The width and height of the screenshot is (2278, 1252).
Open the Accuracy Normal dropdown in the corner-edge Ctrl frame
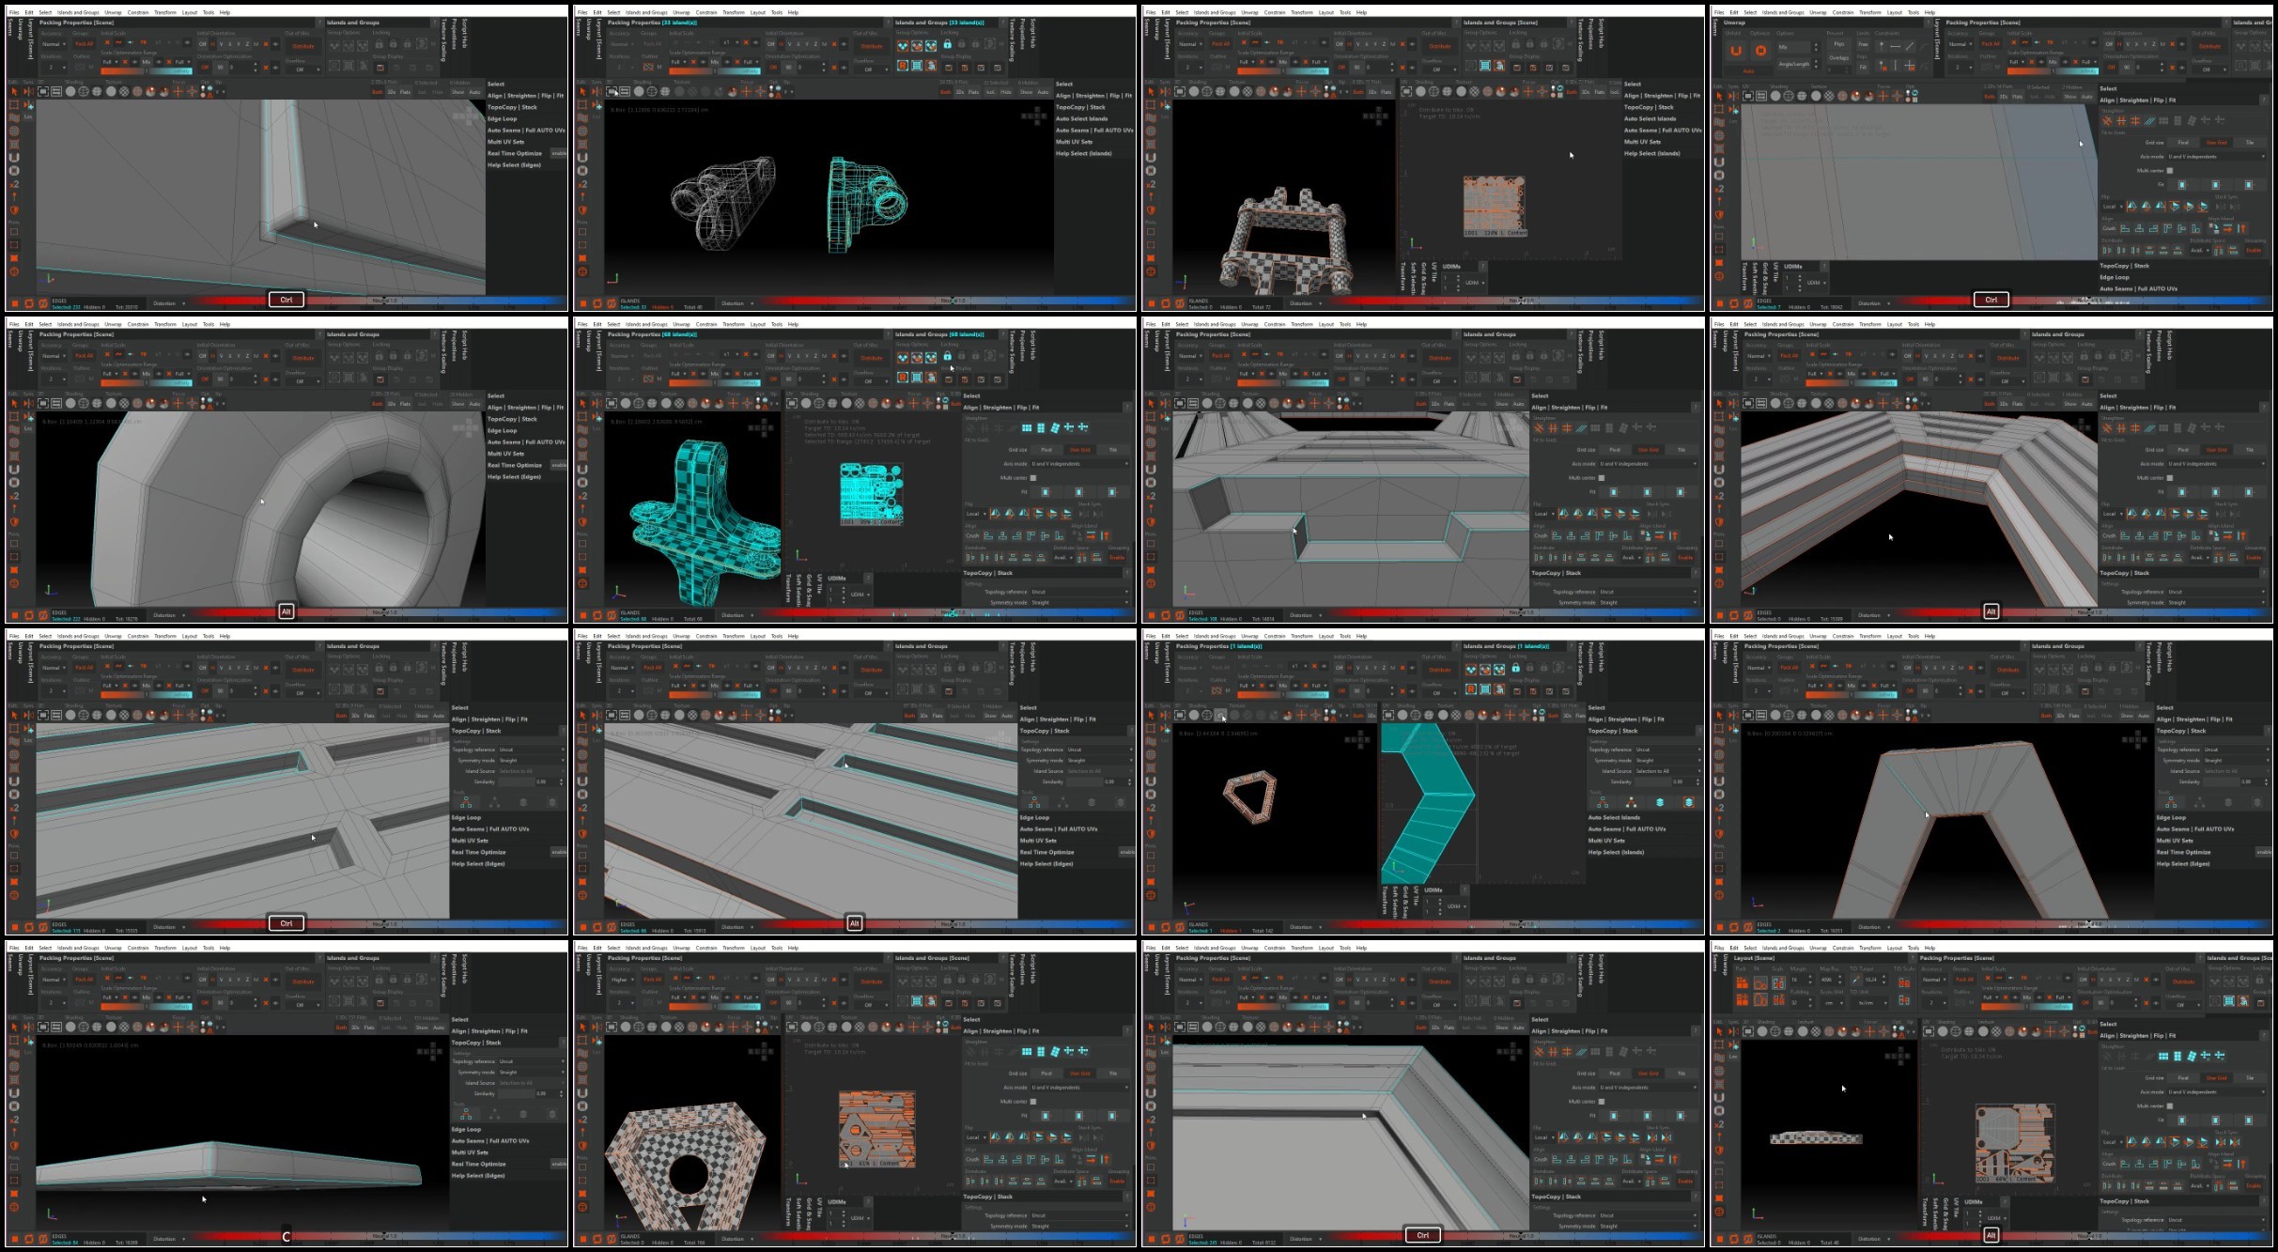click(53, 44)
